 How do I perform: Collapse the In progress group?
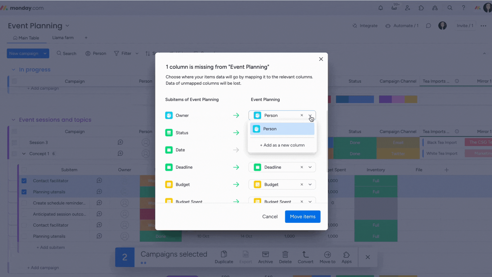[x=13, y=70]
